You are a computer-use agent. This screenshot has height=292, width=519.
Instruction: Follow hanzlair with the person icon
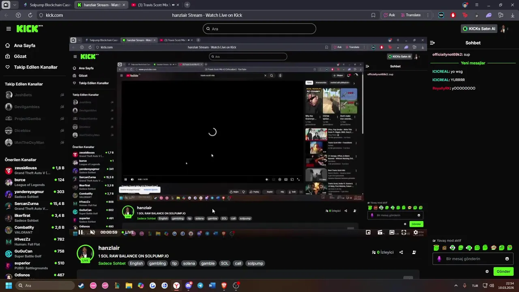pyautogui.click(x=414, y=252)
